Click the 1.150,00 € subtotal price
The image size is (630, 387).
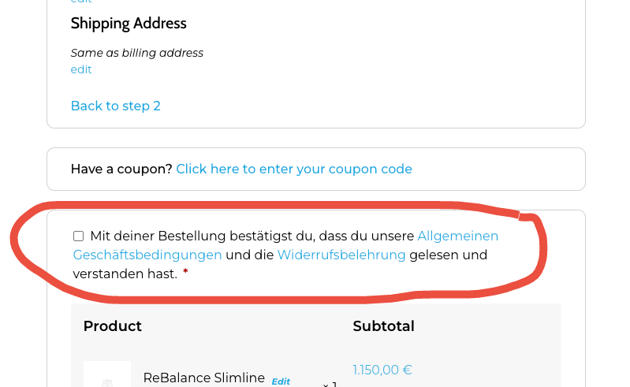coord(382,370)
